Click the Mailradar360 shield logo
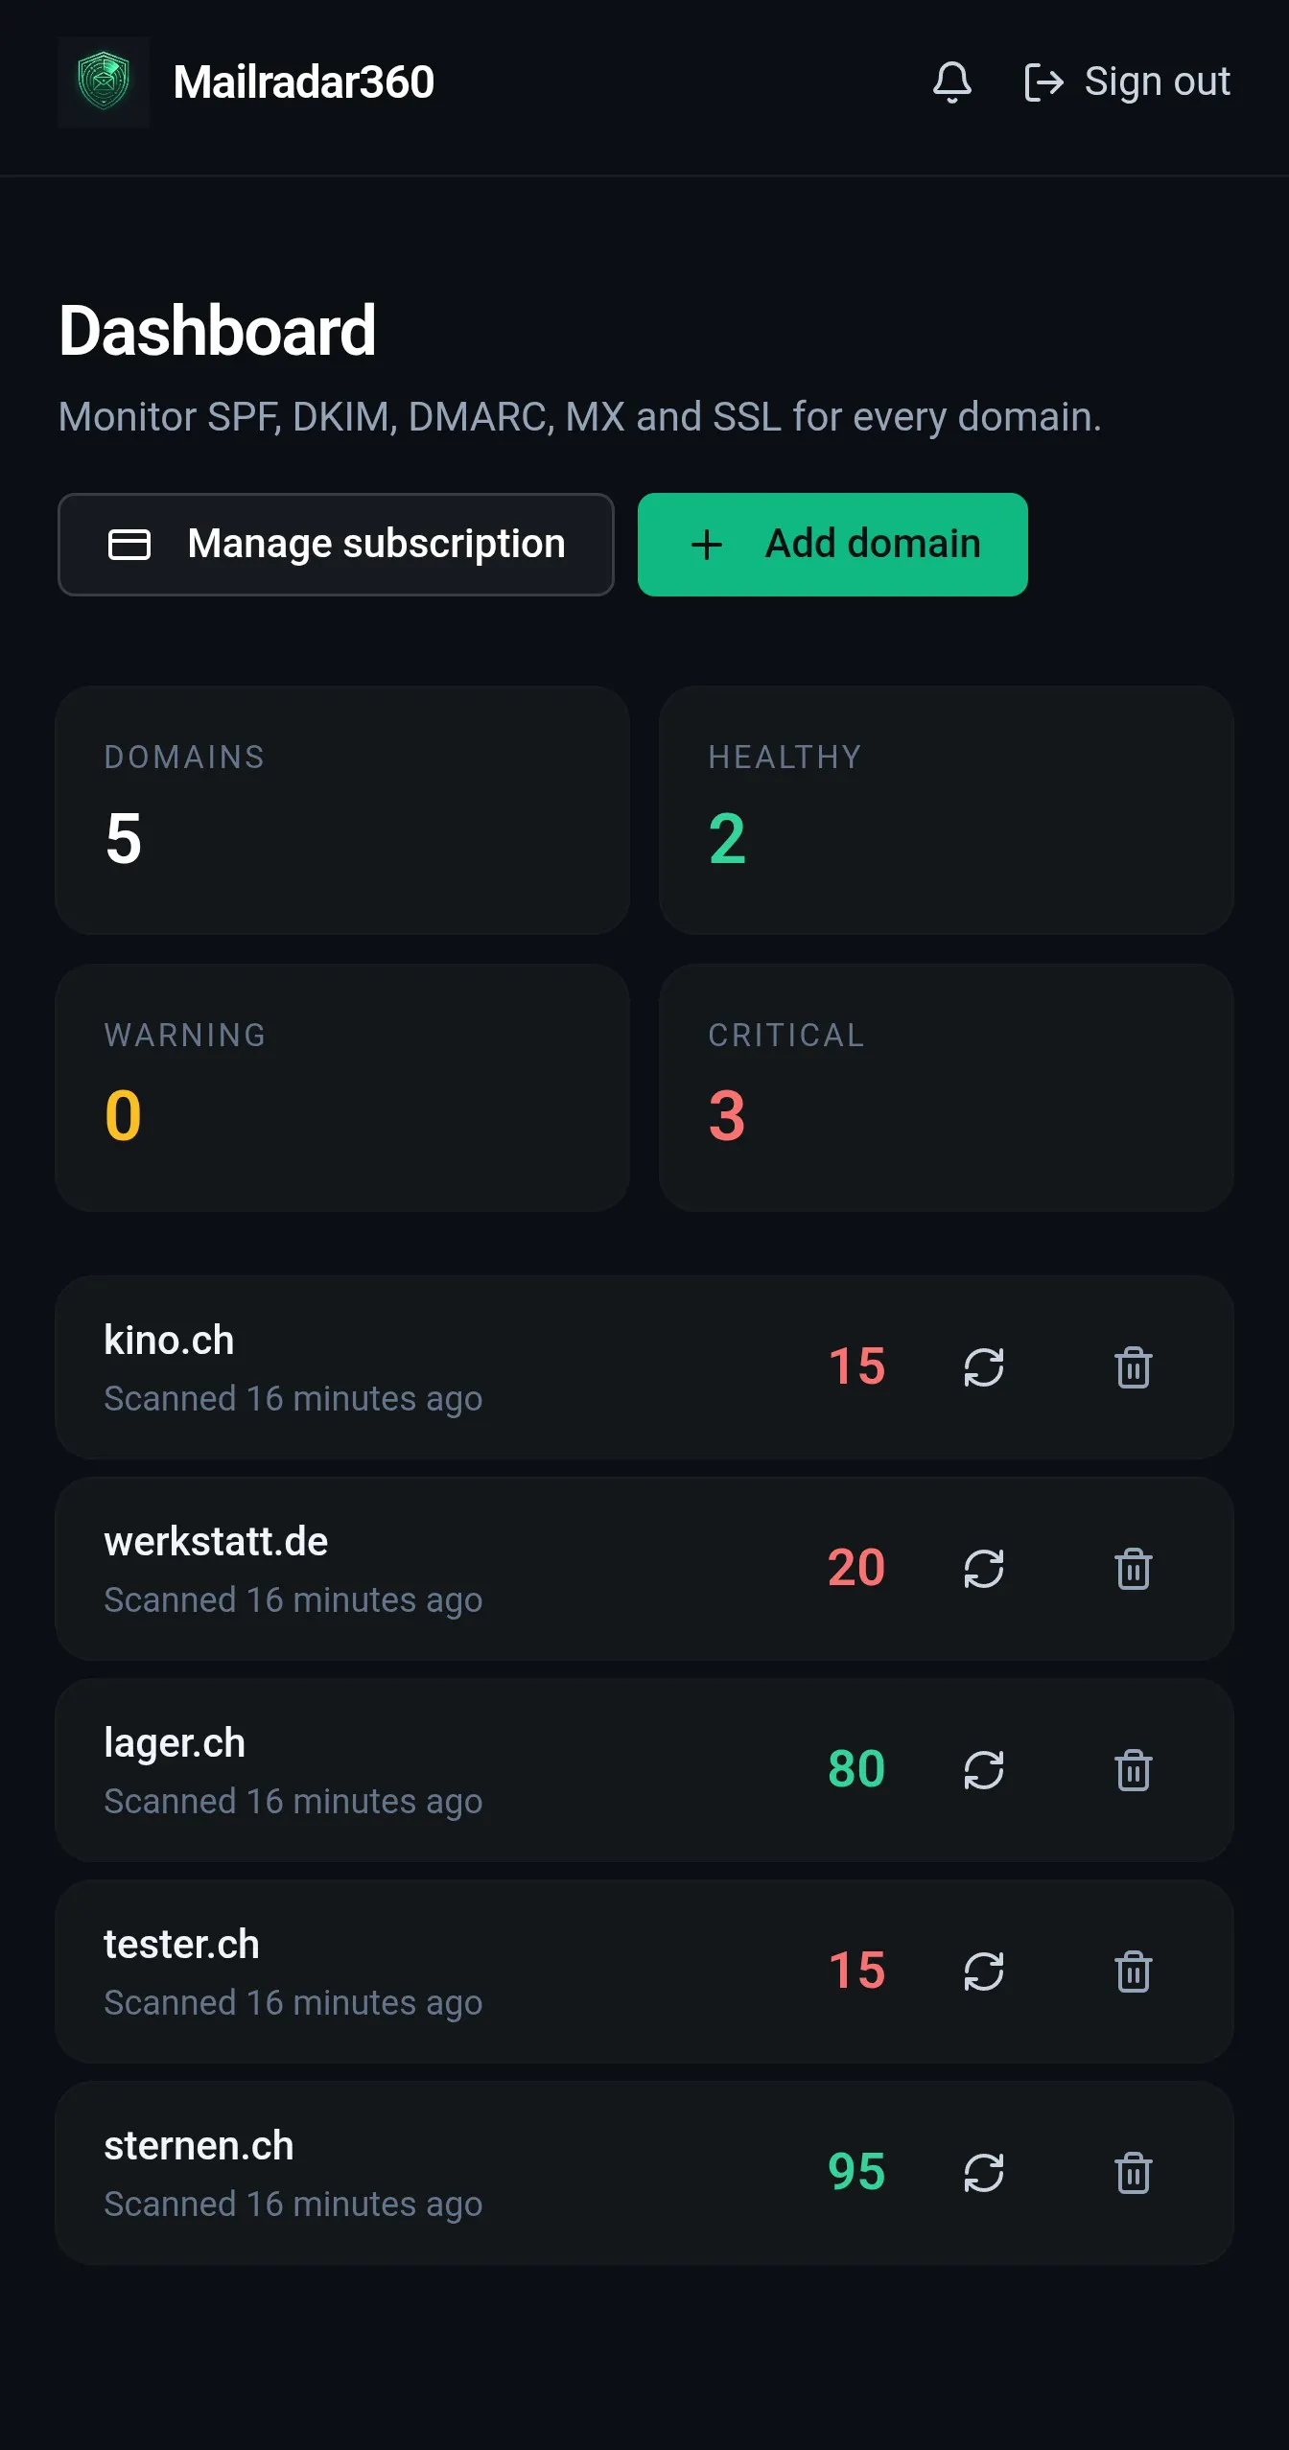 [104, 82]
